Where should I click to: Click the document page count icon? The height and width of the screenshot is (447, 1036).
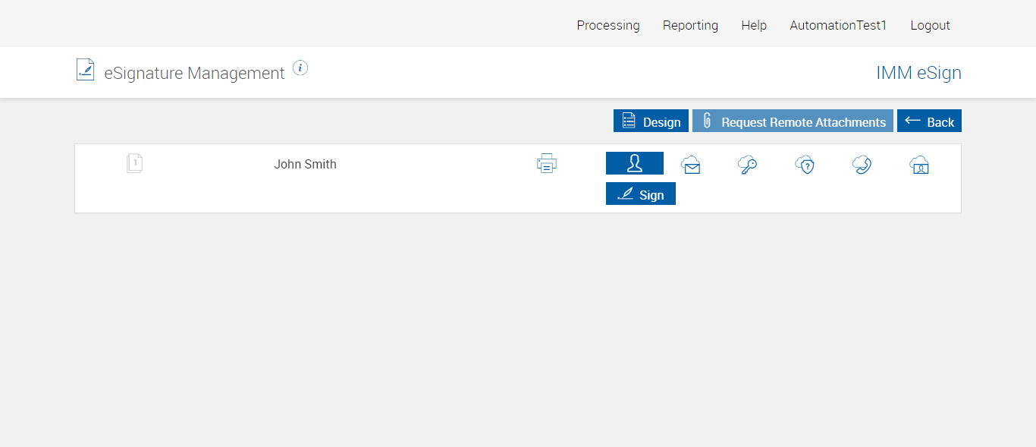click(135, 163)
